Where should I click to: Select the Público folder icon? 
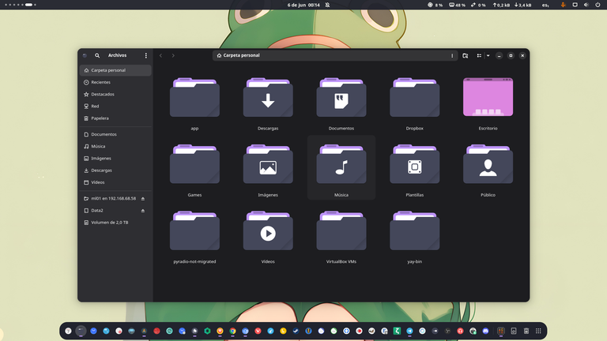click(x=488, y=164)
